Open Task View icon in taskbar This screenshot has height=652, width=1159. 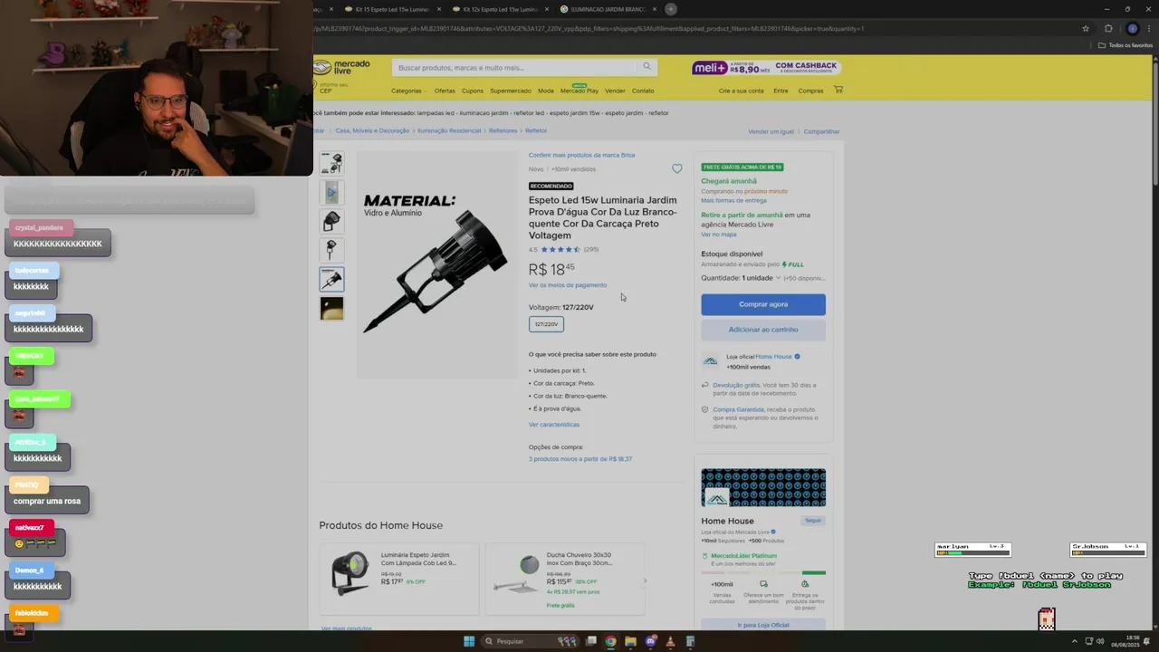coord(591,641)
